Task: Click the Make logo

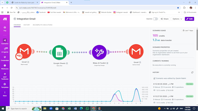Action: (x=5, y=19)
